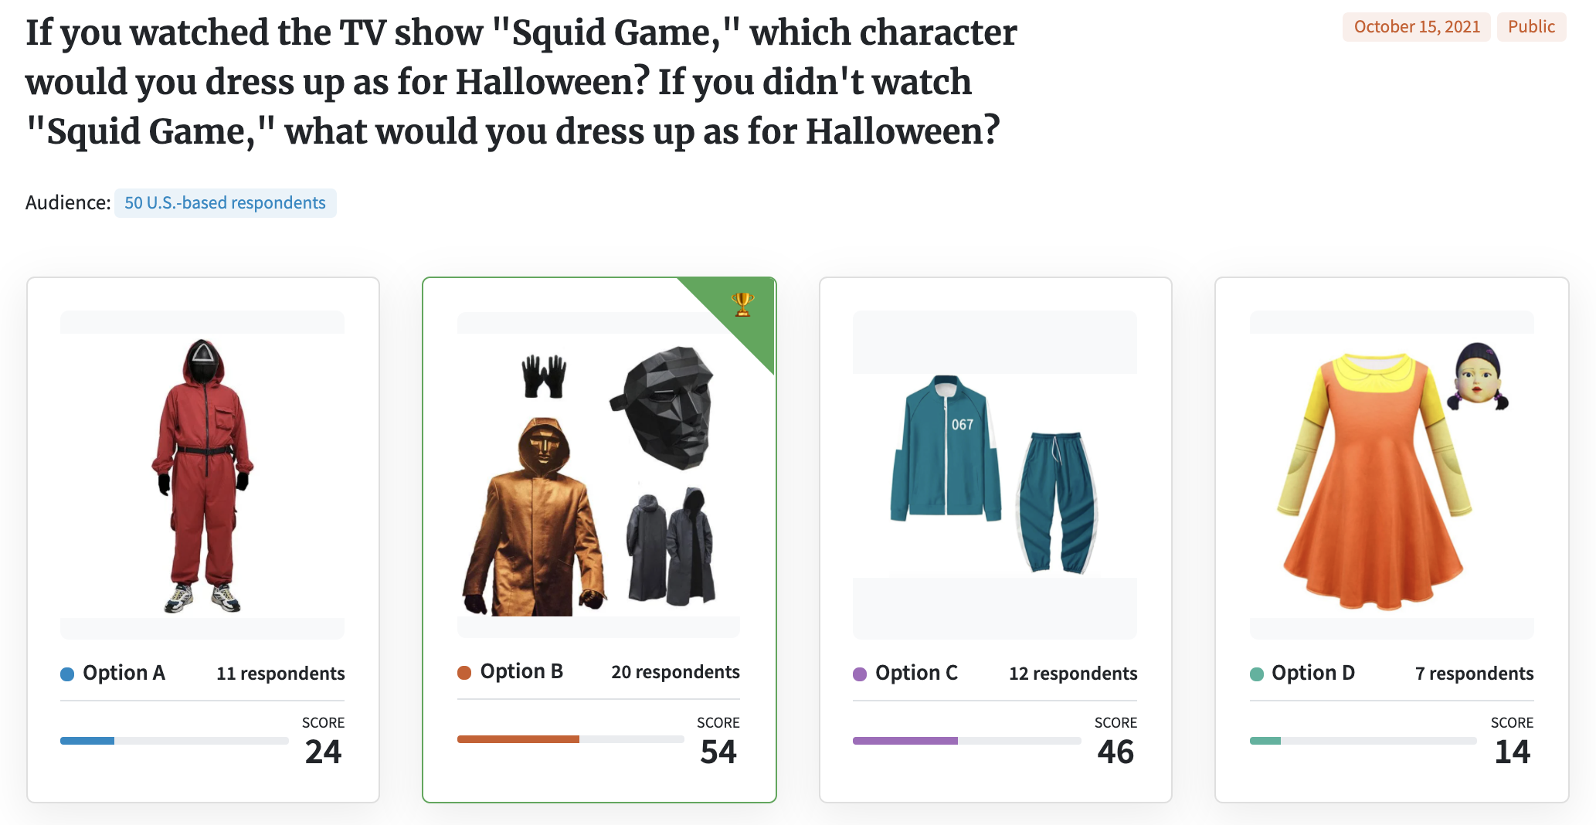Screen dimensions: 1596x825
Task: Open the 50 U.S.-based respondents audience link
Action: [x=225, y=203]
